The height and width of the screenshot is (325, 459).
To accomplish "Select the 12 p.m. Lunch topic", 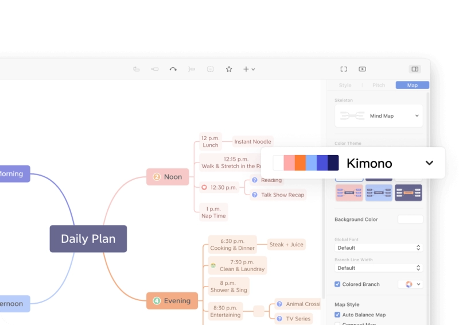I will click(x=211, y=142).
